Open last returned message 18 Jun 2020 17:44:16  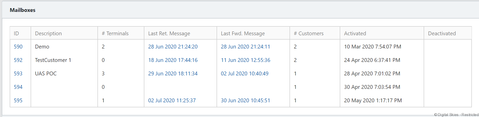[x=173, y=60]
